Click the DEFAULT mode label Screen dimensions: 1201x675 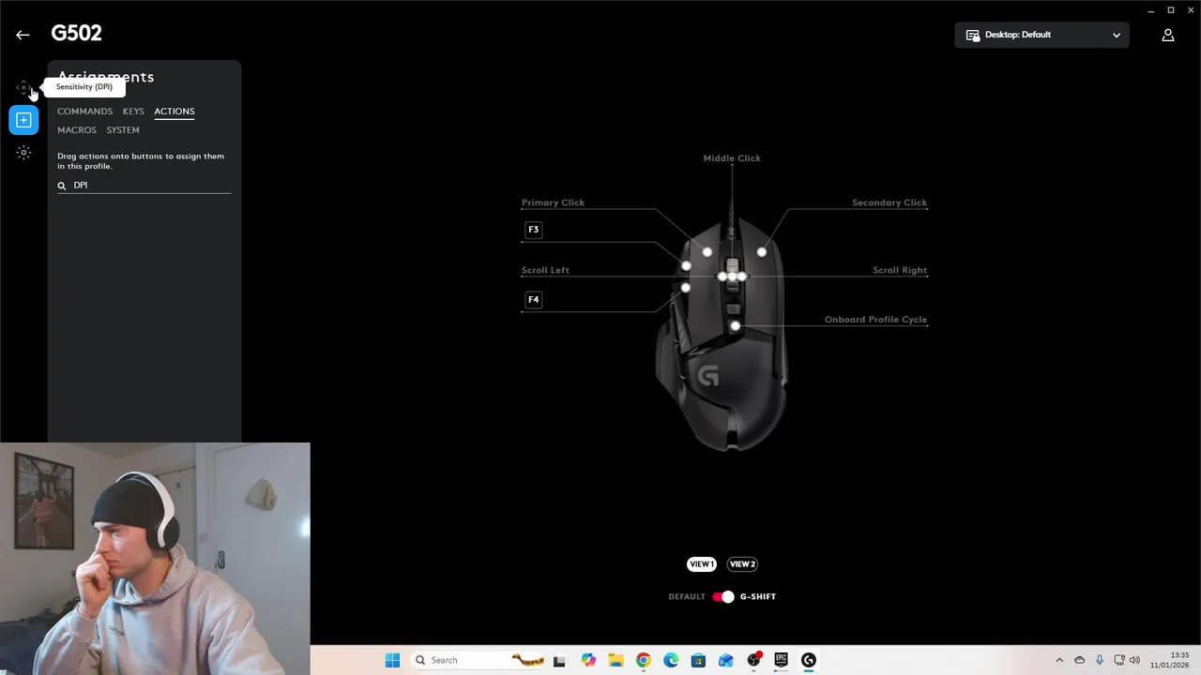click(x=687, y=597)
